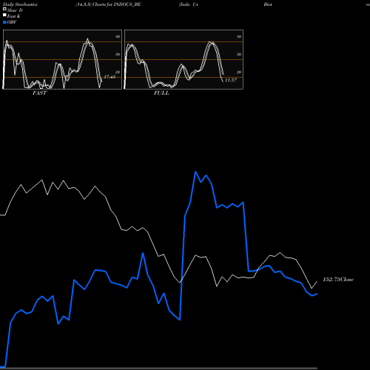Viewport: 370px width, 370px height.
Task: Click the 'FULL' chart caption
Action: 161,93
